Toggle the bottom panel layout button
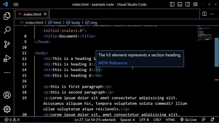Viewport: 219px width, 123px height. tap(180, 4)
